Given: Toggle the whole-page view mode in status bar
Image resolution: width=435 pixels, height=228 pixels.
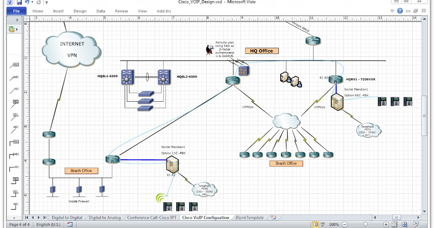Looking at the screenshot, I should point(315,224).
